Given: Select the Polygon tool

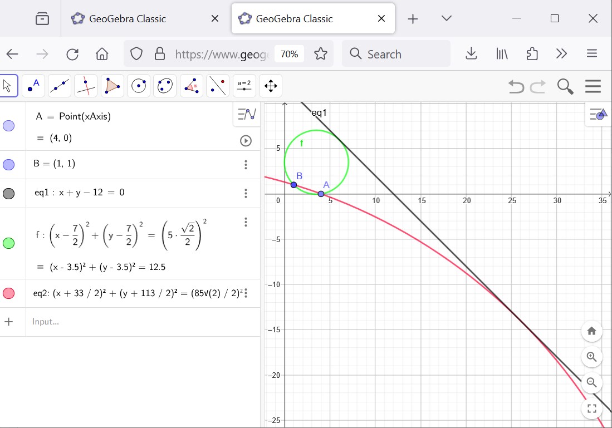Looking at the screenshot, I should (x=112, y=86).
